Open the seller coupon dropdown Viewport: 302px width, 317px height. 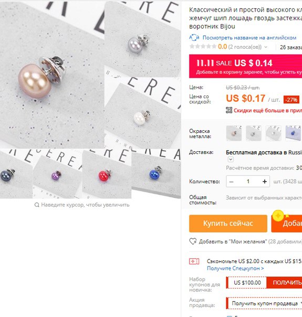[x=264, y=303]
